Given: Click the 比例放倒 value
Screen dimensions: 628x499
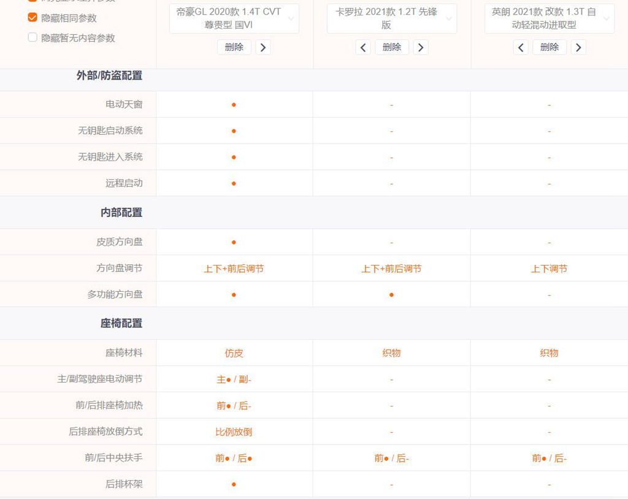Looking at the screenshot, I should point(234,432).
